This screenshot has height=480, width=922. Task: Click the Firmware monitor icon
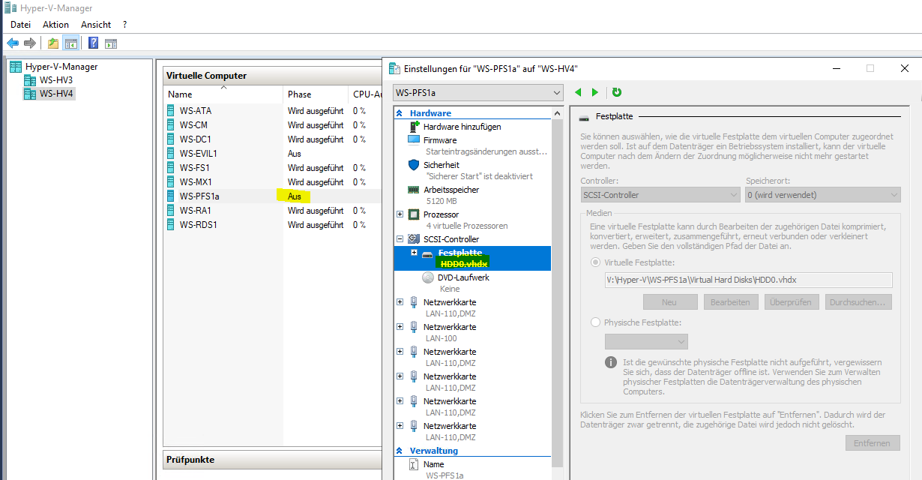click(x=414, y=139)
